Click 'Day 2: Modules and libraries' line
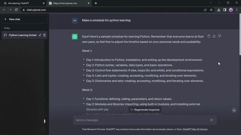 click(143, 107)
